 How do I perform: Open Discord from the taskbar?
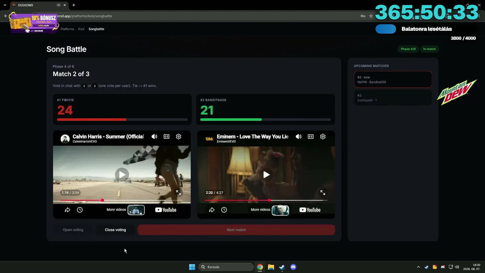point(293,267)
